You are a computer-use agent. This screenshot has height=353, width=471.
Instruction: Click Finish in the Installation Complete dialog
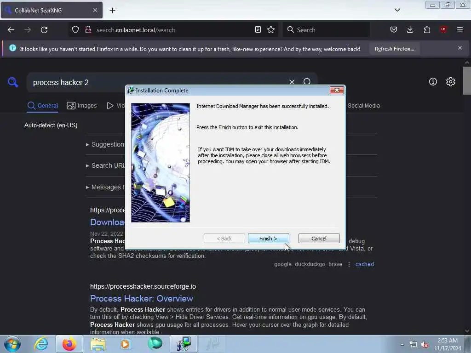(268, 239)
